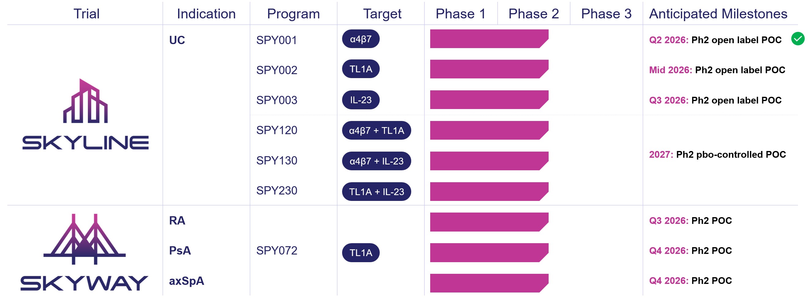This screenshot has height=298, width=809.
Task: Click the SPY001 phase progress bar
Action: pyautogui.click(x=489, y=39)
